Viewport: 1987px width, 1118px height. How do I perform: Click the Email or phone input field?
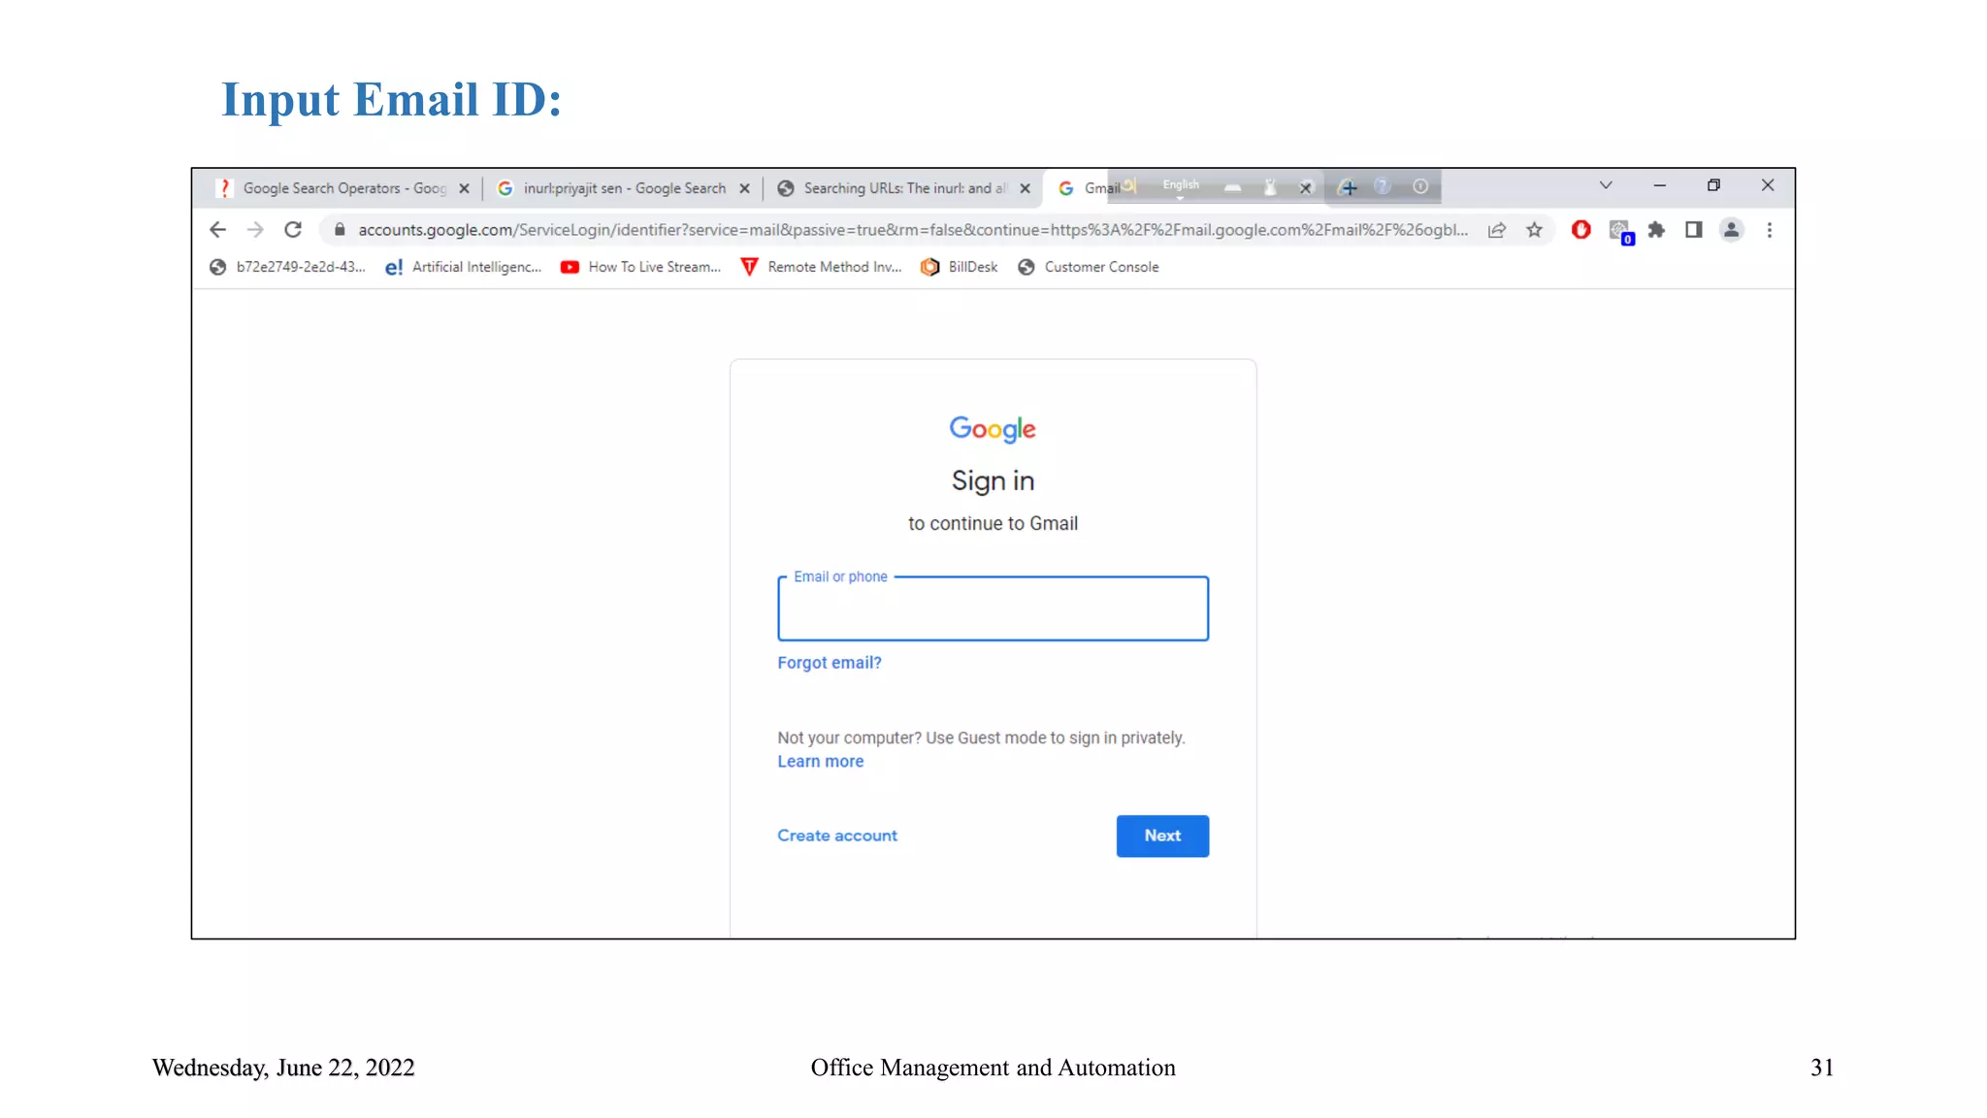point(993,608)
